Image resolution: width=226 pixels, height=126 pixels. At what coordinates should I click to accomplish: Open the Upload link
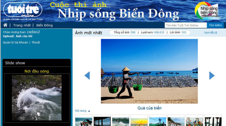(8, 36)
